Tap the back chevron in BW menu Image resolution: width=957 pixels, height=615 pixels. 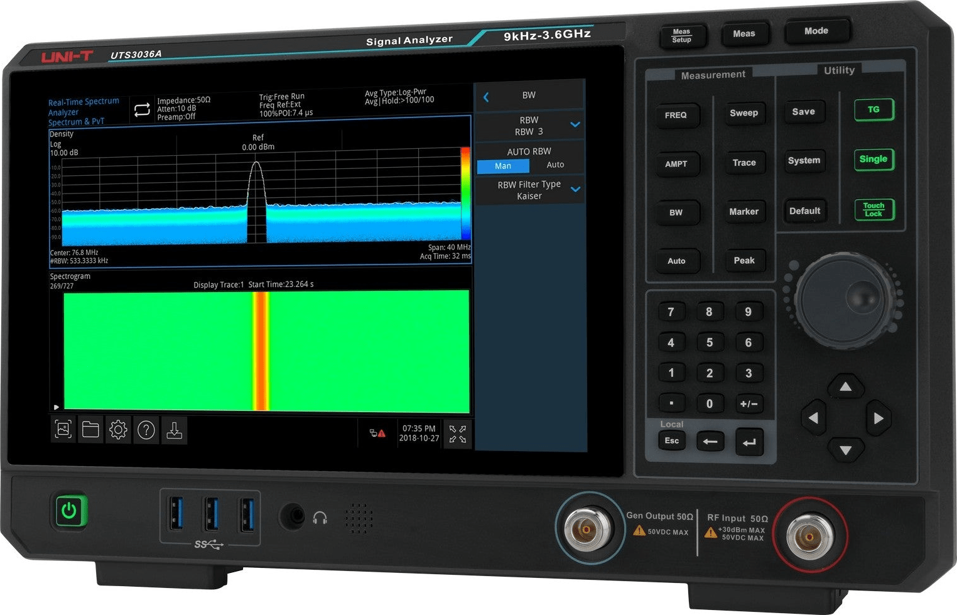486,97
